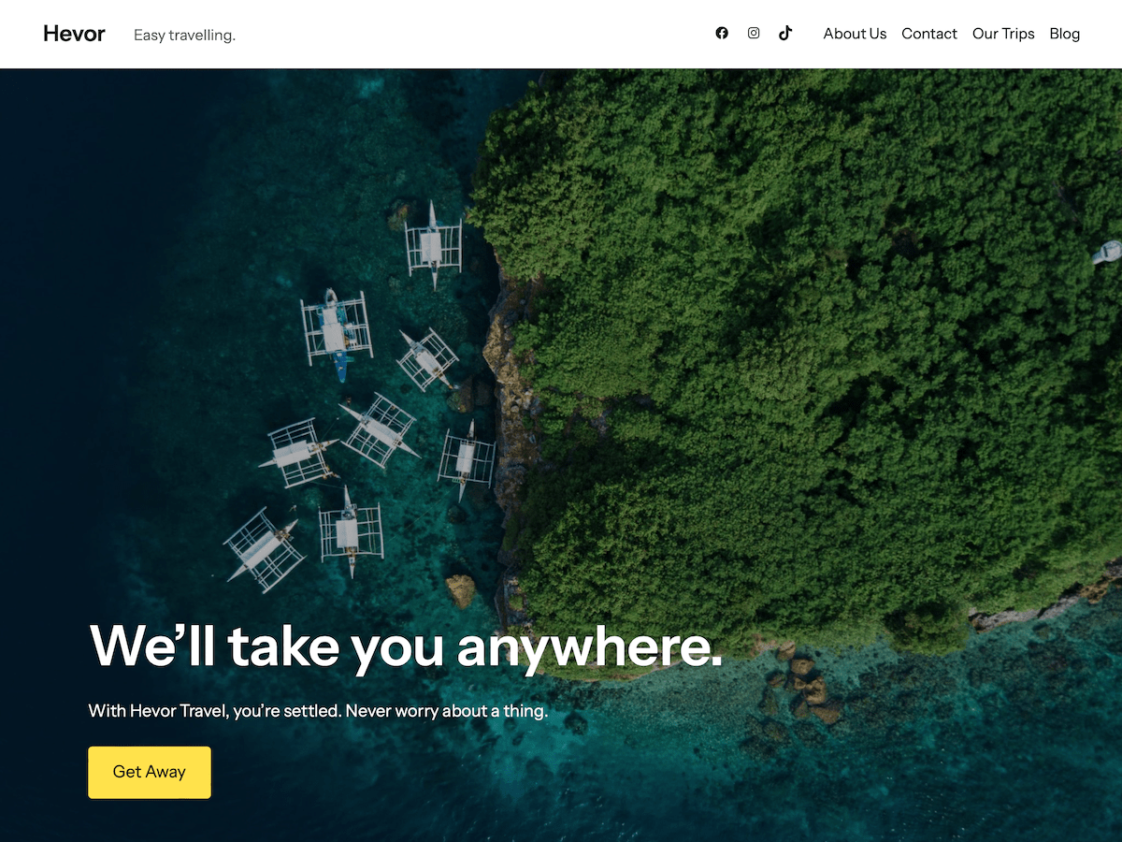Click the Hevor site title

[x=74, y=34]
